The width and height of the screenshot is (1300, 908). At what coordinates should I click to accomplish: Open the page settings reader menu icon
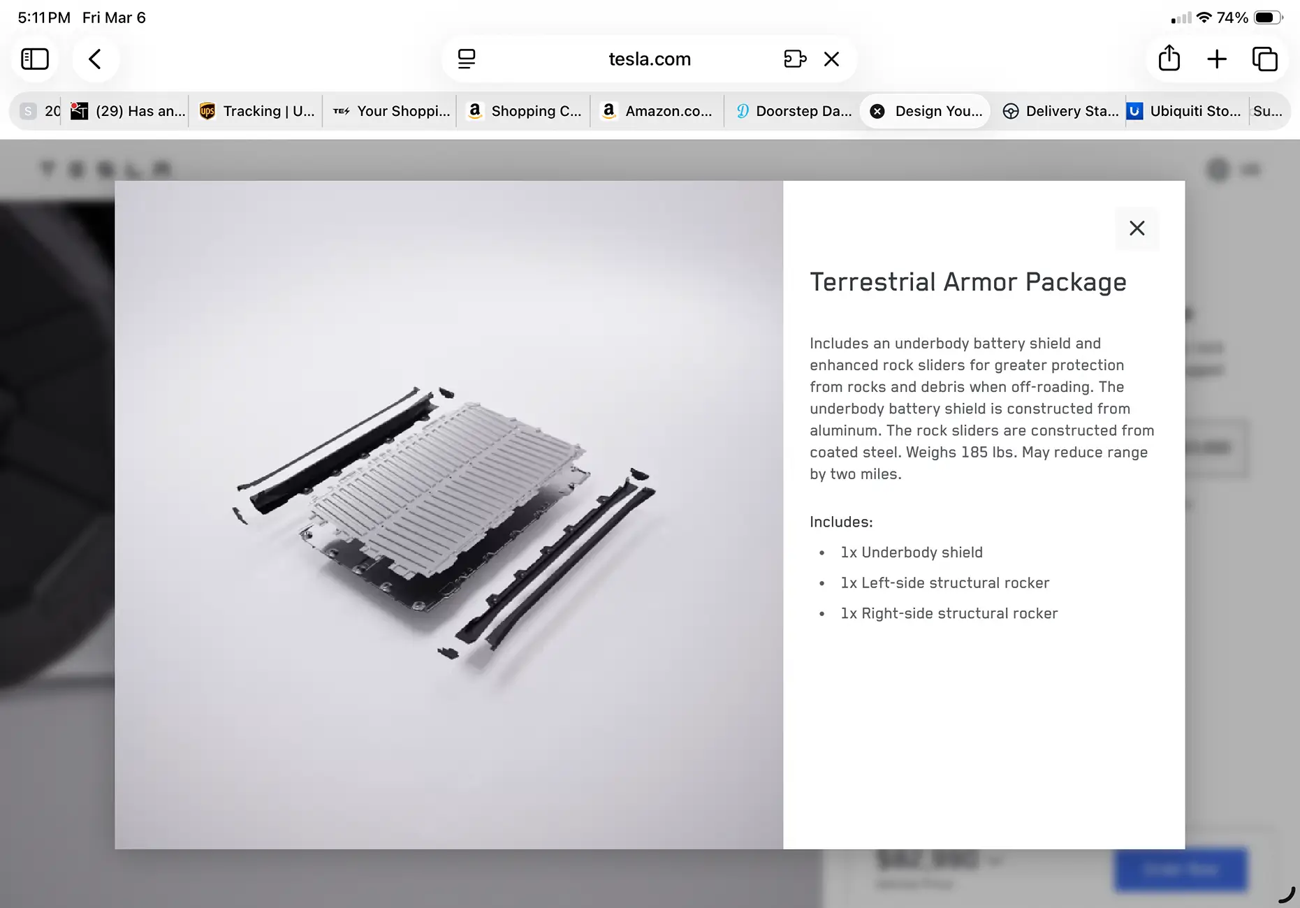[467, 59]
